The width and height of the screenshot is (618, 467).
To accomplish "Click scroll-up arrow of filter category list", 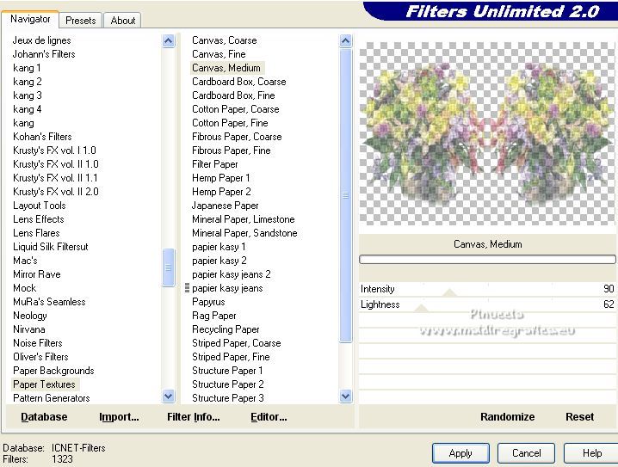I will [169, 41].
